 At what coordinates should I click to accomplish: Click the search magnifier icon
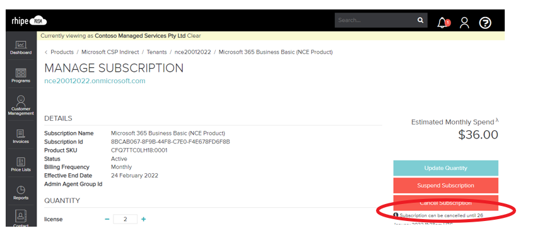420,20
